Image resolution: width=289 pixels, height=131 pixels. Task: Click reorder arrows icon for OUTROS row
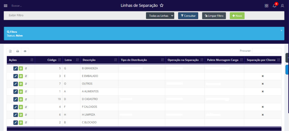(26, 84)
